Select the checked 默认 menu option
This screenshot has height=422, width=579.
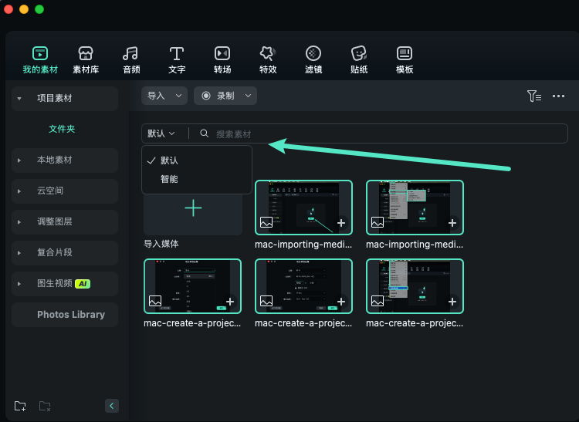[x=169, y=160]
